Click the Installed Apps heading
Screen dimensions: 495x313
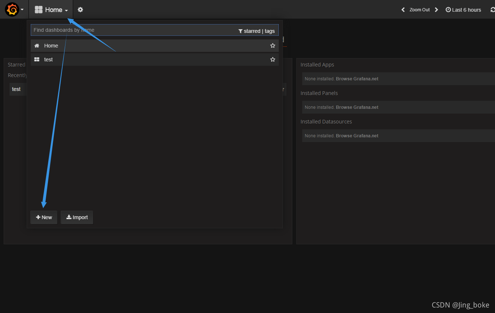pos(317,65)
